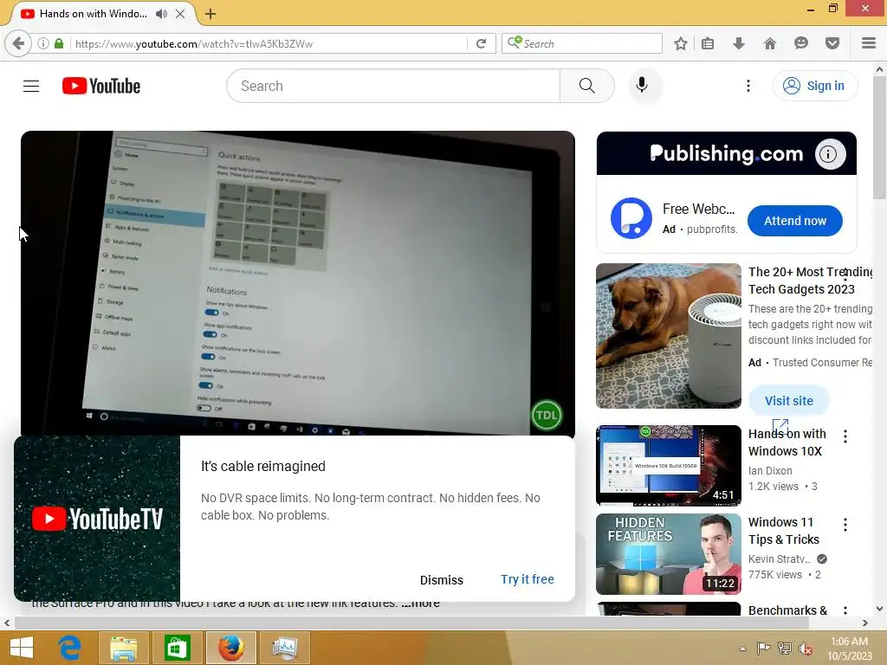Screen dimensions: 887x665
Task: Click scroll right arrow on horizontal scrollbar
Action: (865, 623)
